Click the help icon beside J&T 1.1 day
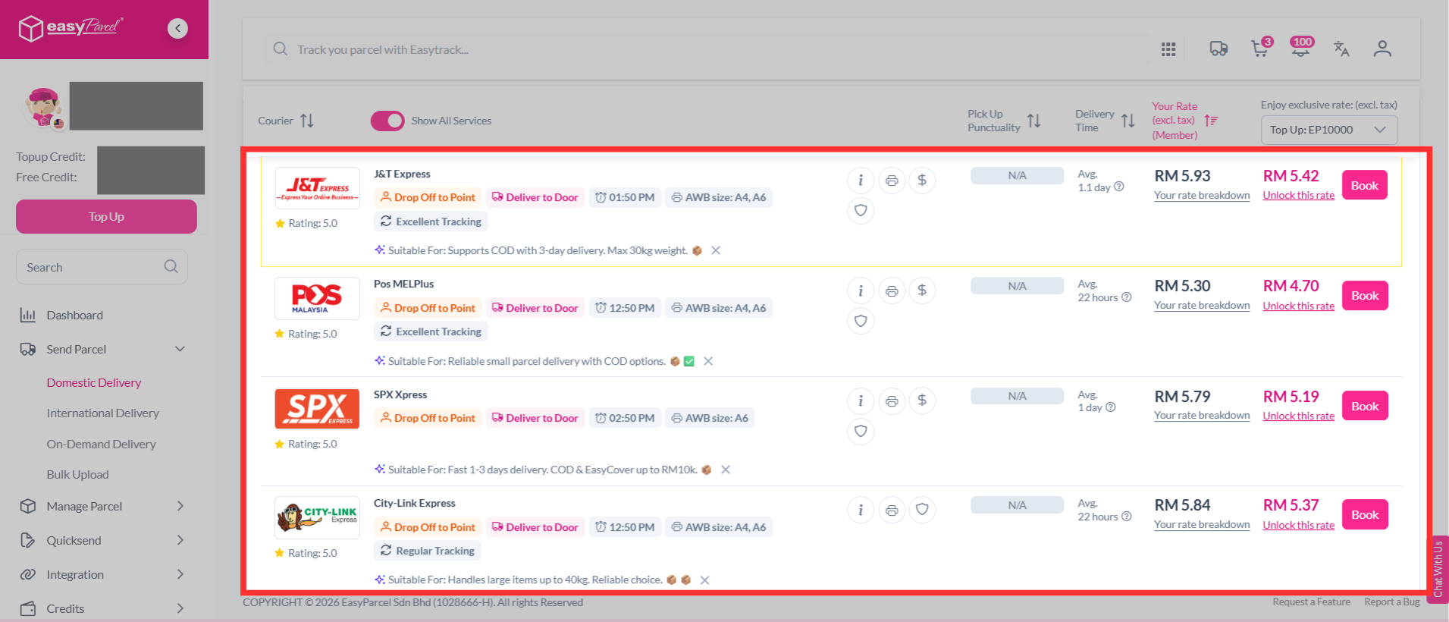The image size is (1449, 622). (1119, 187)
